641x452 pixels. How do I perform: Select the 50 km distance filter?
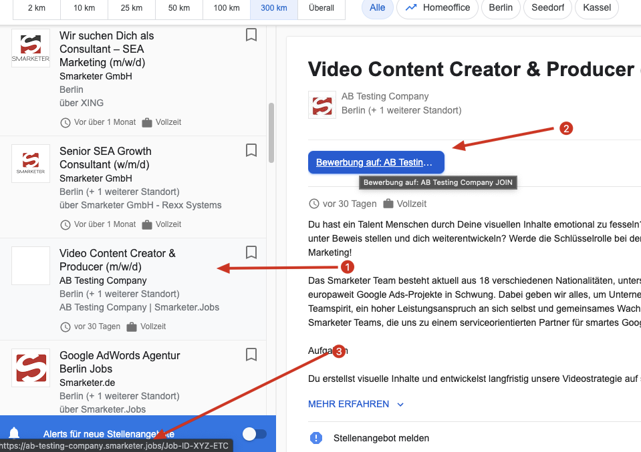point(179,8)
